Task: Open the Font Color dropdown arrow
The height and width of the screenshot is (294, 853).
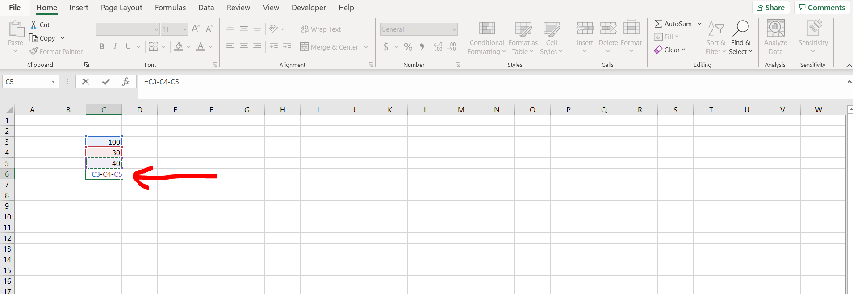Action: click(x=210, y=47)
